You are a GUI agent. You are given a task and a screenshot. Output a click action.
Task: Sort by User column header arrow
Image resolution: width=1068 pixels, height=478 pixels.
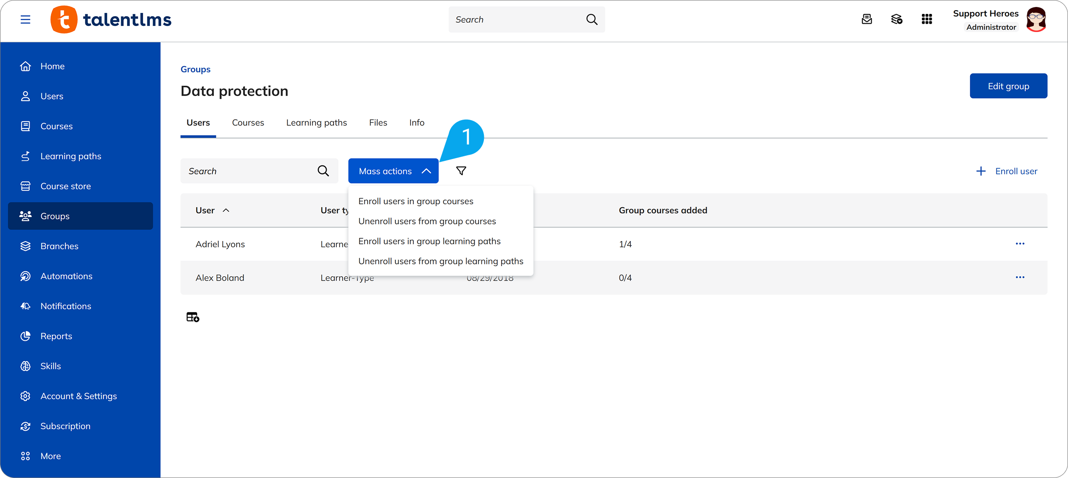226,210
